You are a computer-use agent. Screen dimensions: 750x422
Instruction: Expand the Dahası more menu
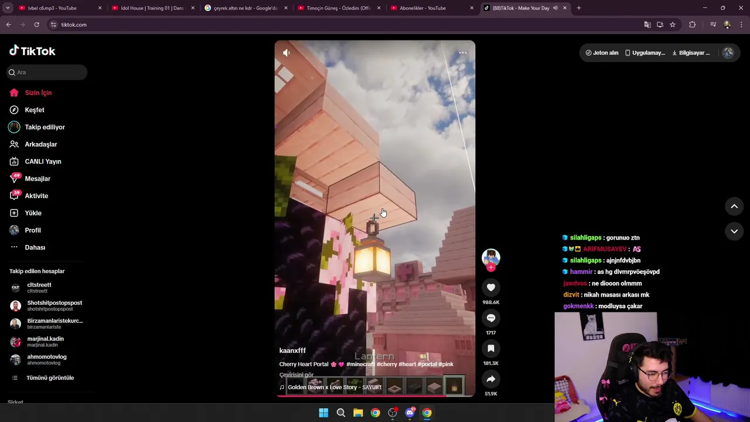[x=35, y=247]
